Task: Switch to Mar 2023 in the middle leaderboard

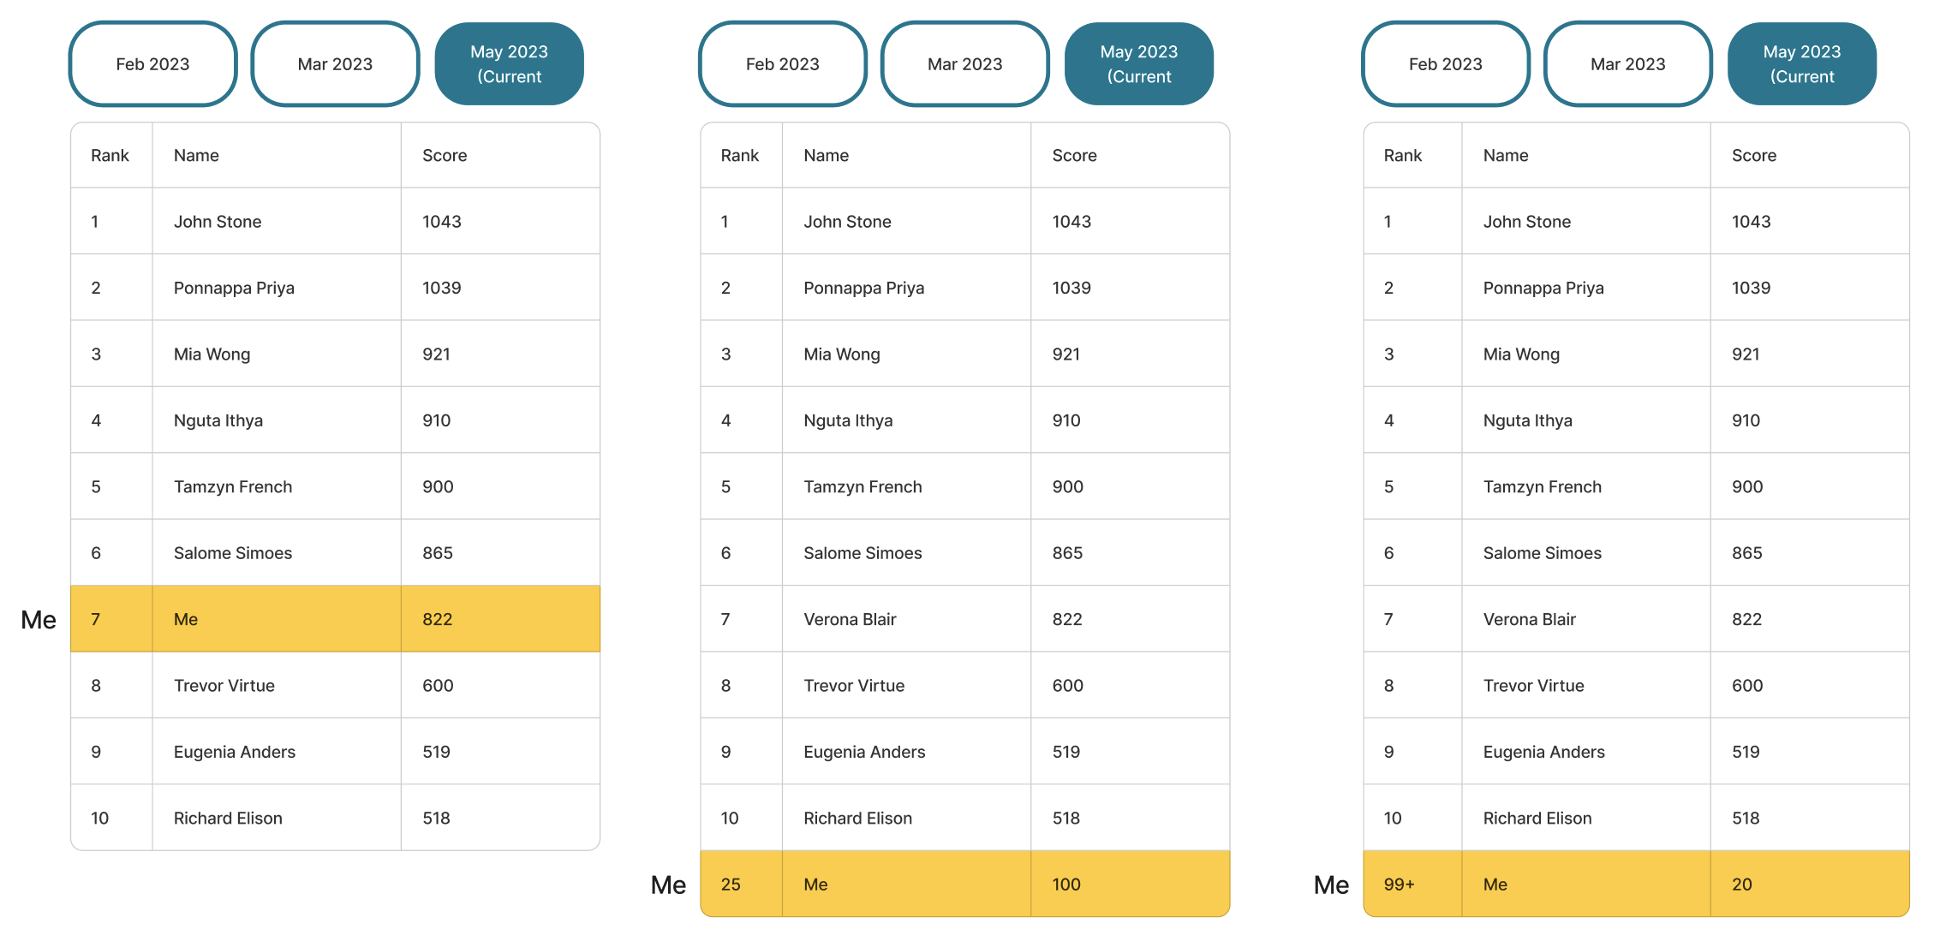Action: pyautogui.click(x=964, y=63)
